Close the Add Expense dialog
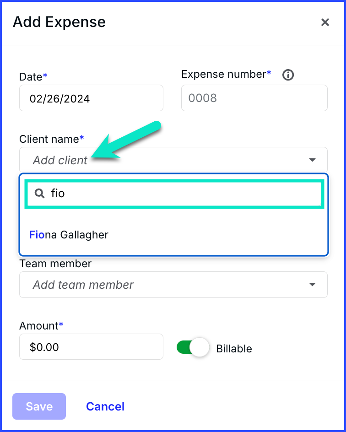 click(x=325, y=22)
